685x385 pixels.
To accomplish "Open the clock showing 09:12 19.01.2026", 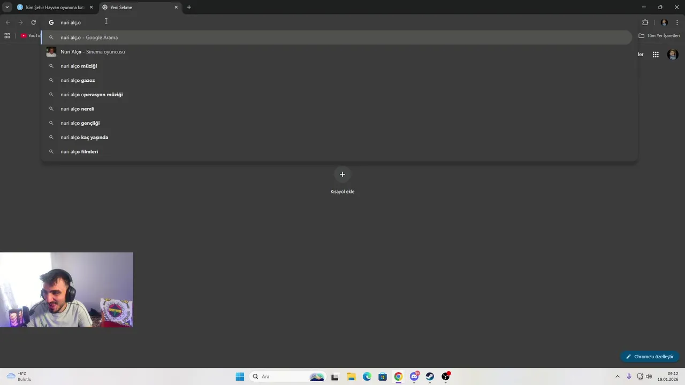I will [669, 376].
